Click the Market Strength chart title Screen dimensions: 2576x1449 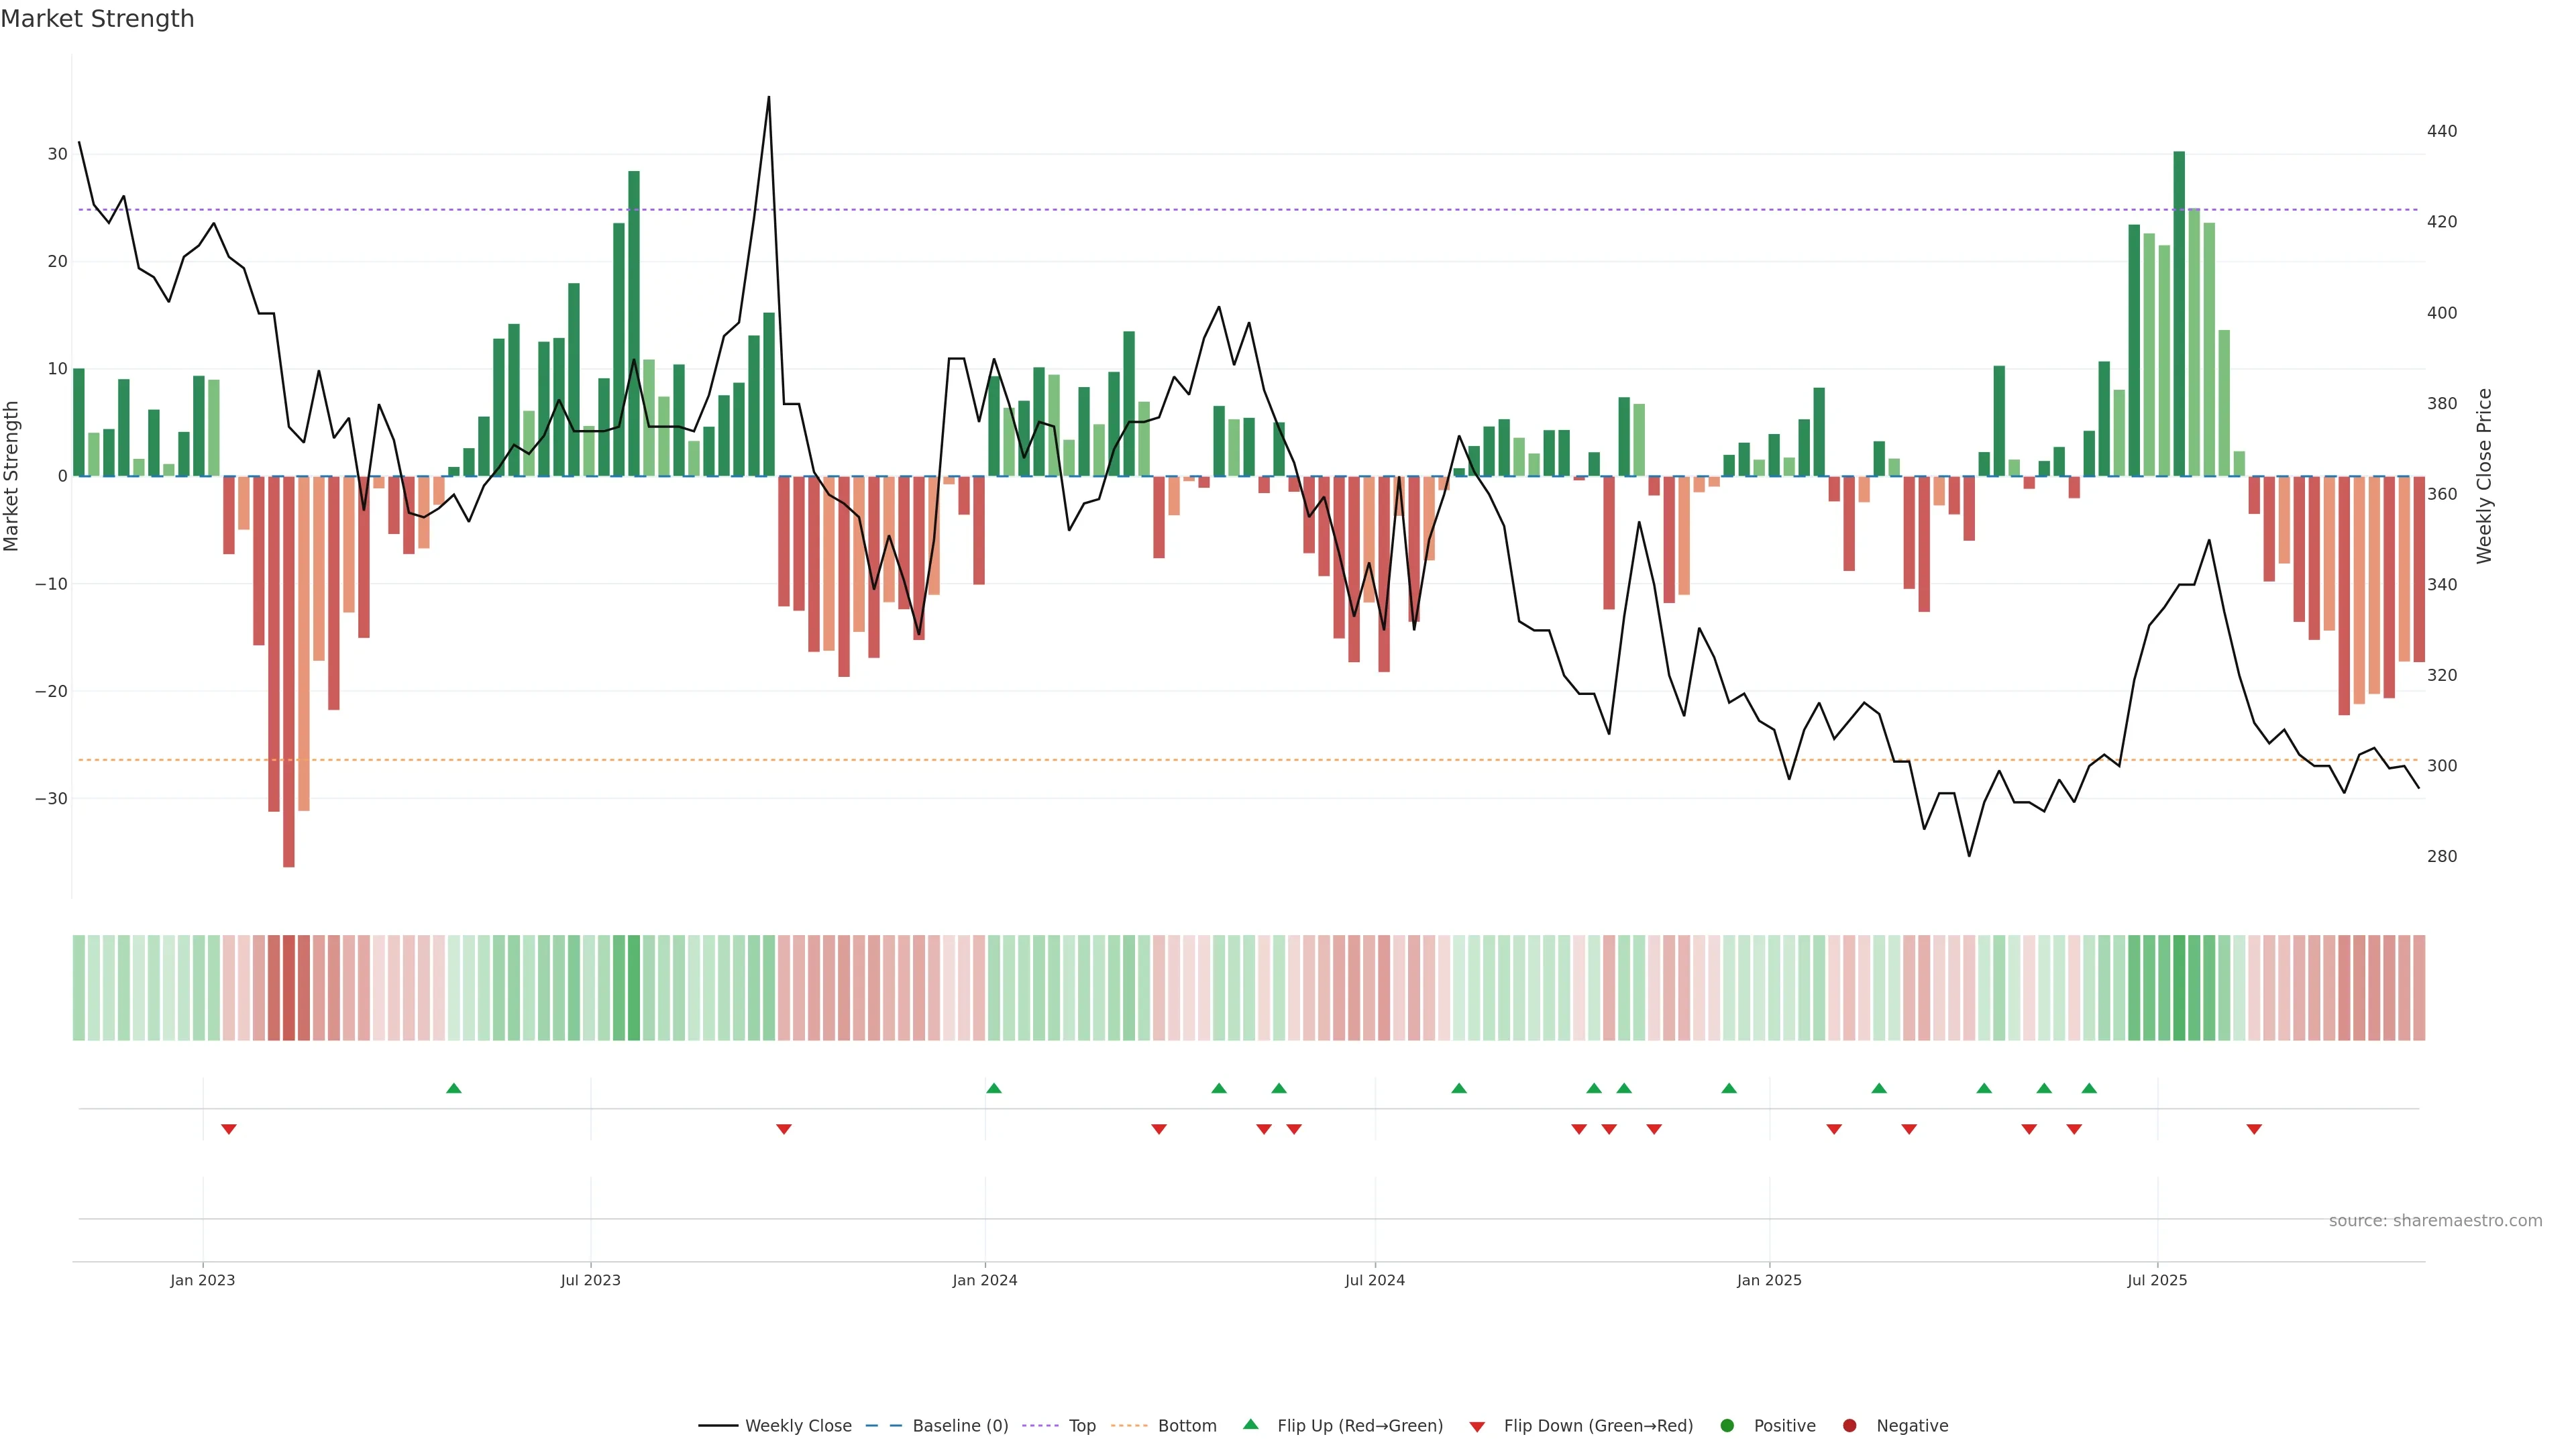(97, 19)
